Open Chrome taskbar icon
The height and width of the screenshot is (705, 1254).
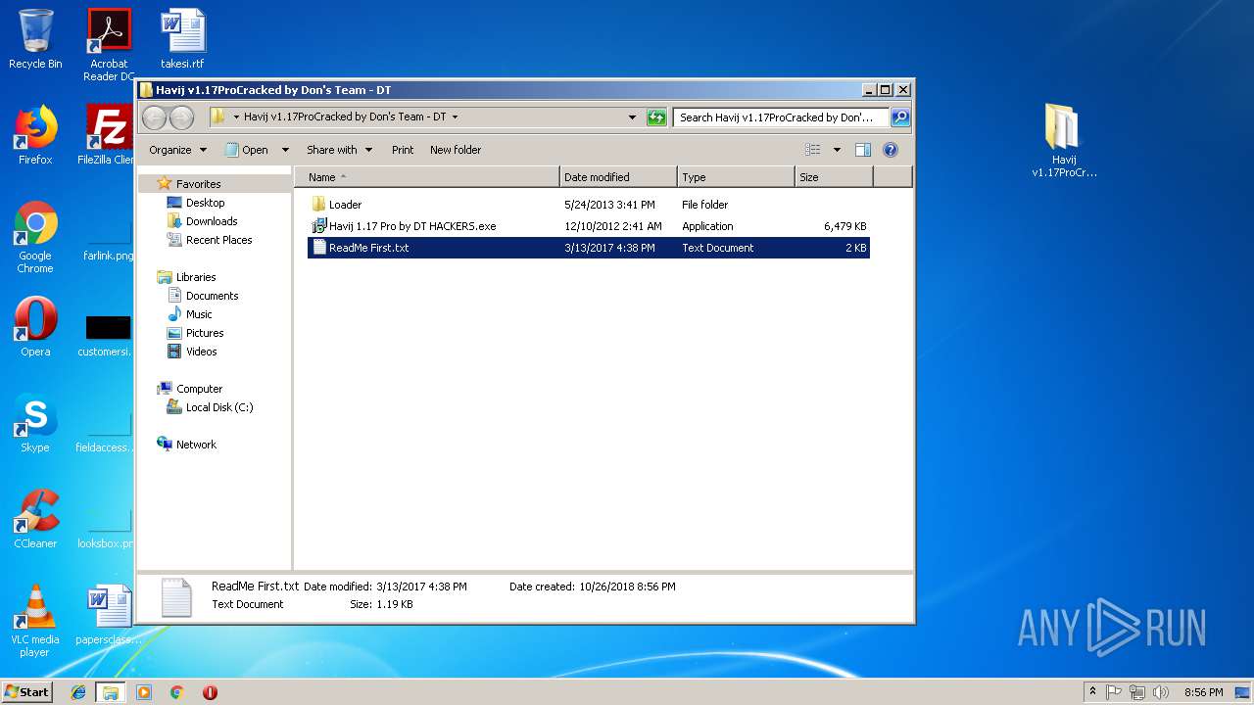tap(176, 692)
